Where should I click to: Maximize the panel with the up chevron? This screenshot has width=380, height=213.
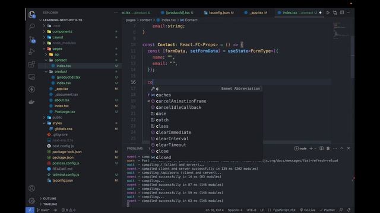click(x=342, y=149)
